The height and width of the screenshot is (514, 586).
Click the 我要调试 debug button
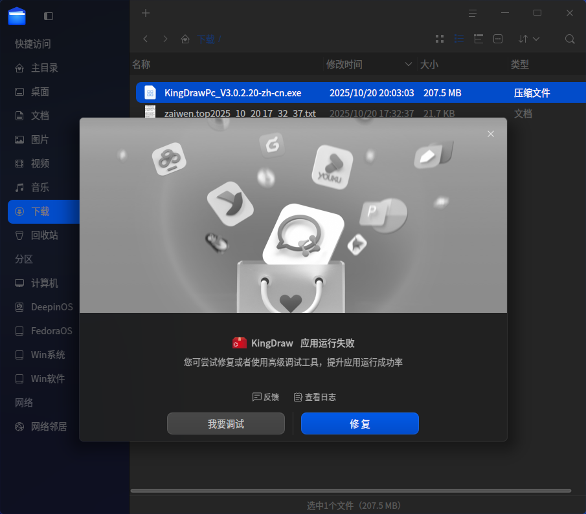point(226,423)
